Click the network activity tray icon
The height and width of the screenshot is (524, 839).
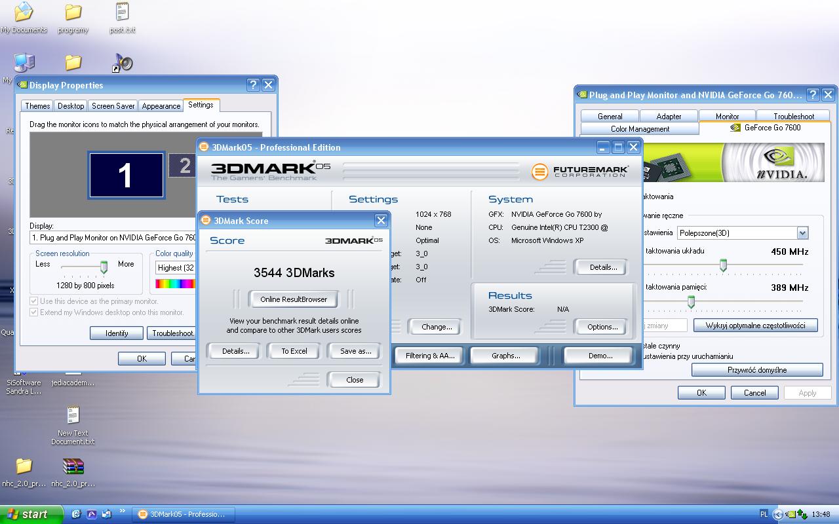(x=802, y=514)
